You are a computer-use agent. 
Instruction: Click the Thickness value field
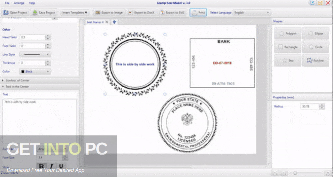(x=32, y=63)
